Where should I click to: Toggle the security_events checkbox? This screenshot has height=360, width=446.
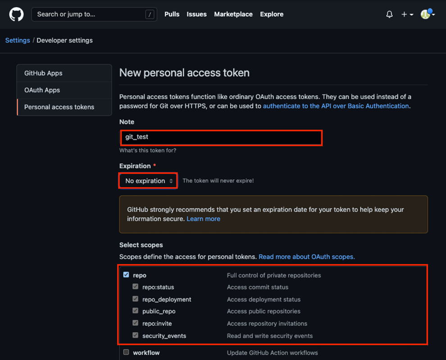point(136,335)
